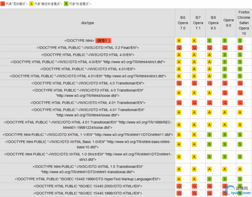
Task: Click IE7 A badge in HTML 4.01//EN strict.dtd row
Action: coord(194,76)
